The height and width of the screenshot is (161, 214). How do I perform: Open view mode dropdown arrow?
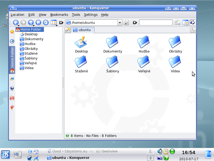point(57,25)
